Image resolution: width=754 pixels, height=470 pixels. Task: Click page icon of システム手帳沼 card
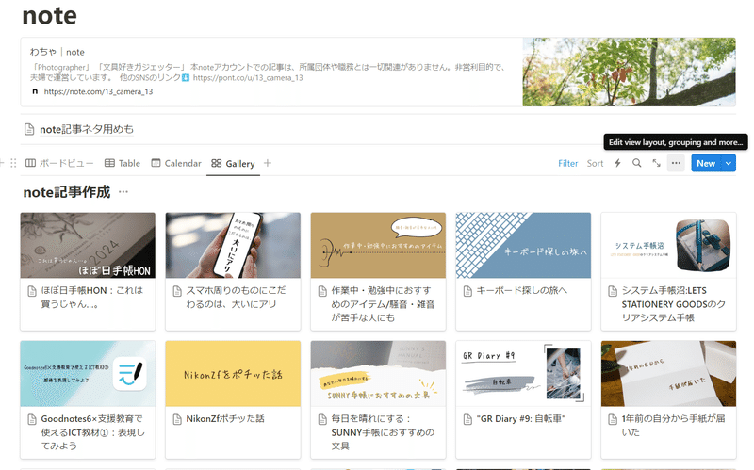coord(613,291)
